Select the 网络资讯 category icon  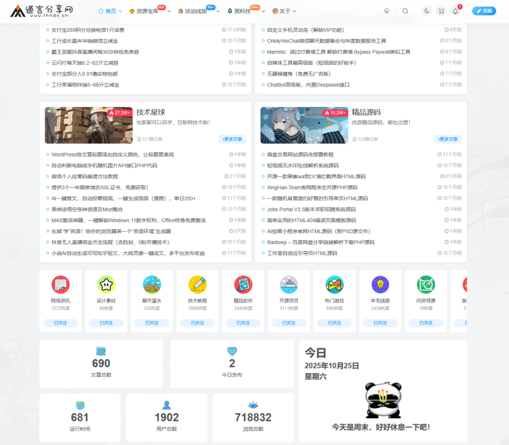pos(61,283)
